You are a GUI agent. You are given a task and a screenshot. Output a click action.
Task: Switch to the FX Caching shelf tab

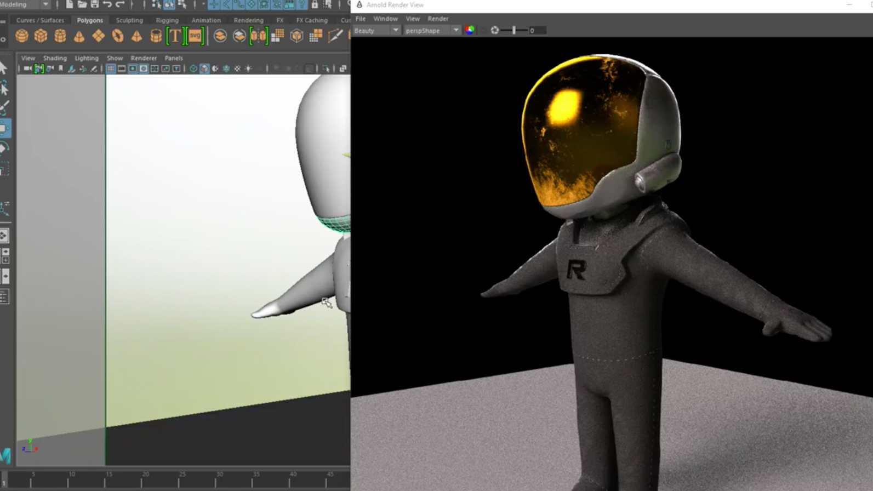tap(312, 20)
